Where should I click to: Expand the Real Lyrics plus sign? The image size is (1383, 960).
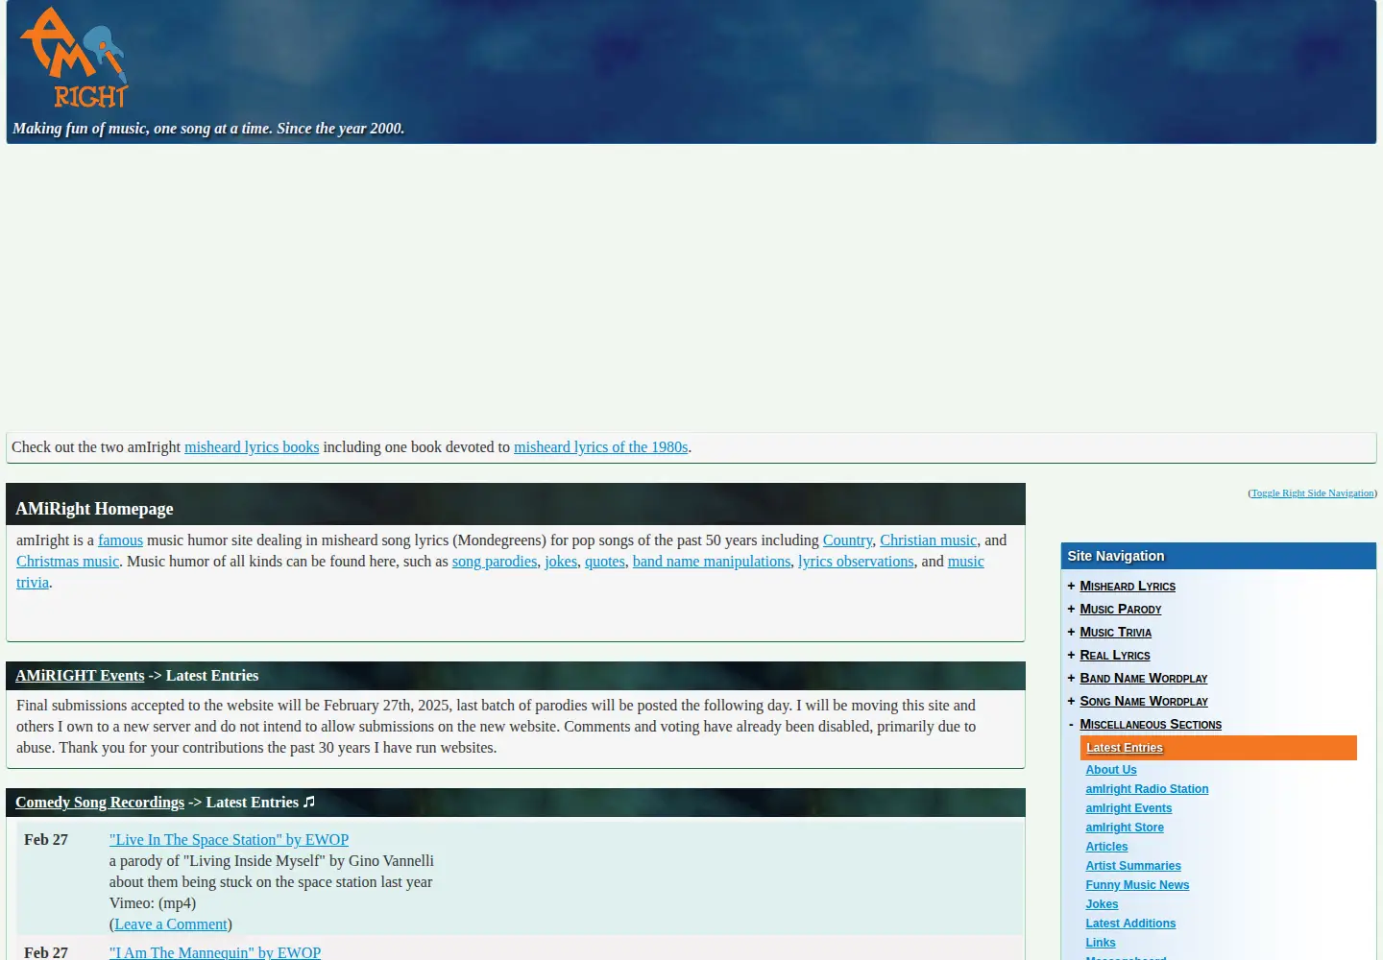(1071, 655)
